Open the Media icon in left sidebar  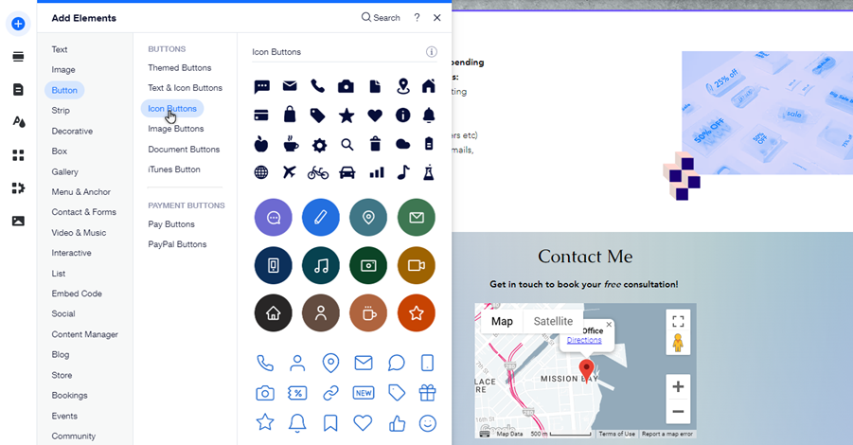click(x=18, y=221)
